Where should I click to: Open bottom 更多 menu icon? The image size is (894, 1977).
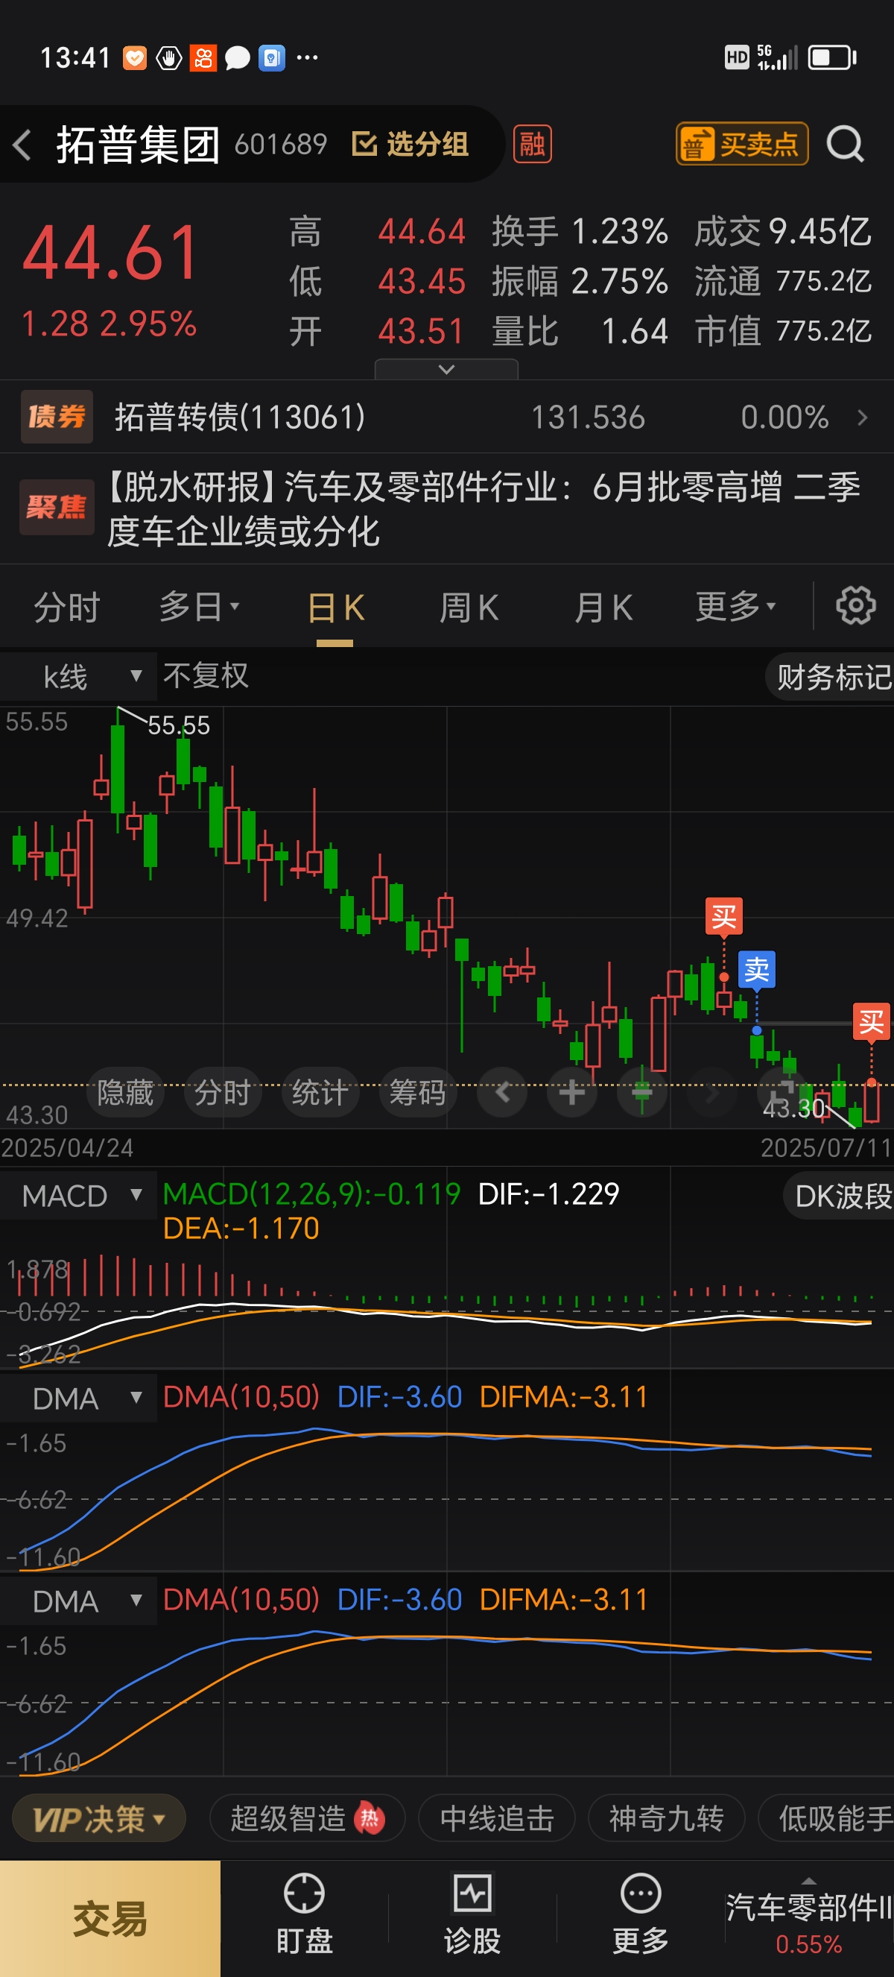640,1914
